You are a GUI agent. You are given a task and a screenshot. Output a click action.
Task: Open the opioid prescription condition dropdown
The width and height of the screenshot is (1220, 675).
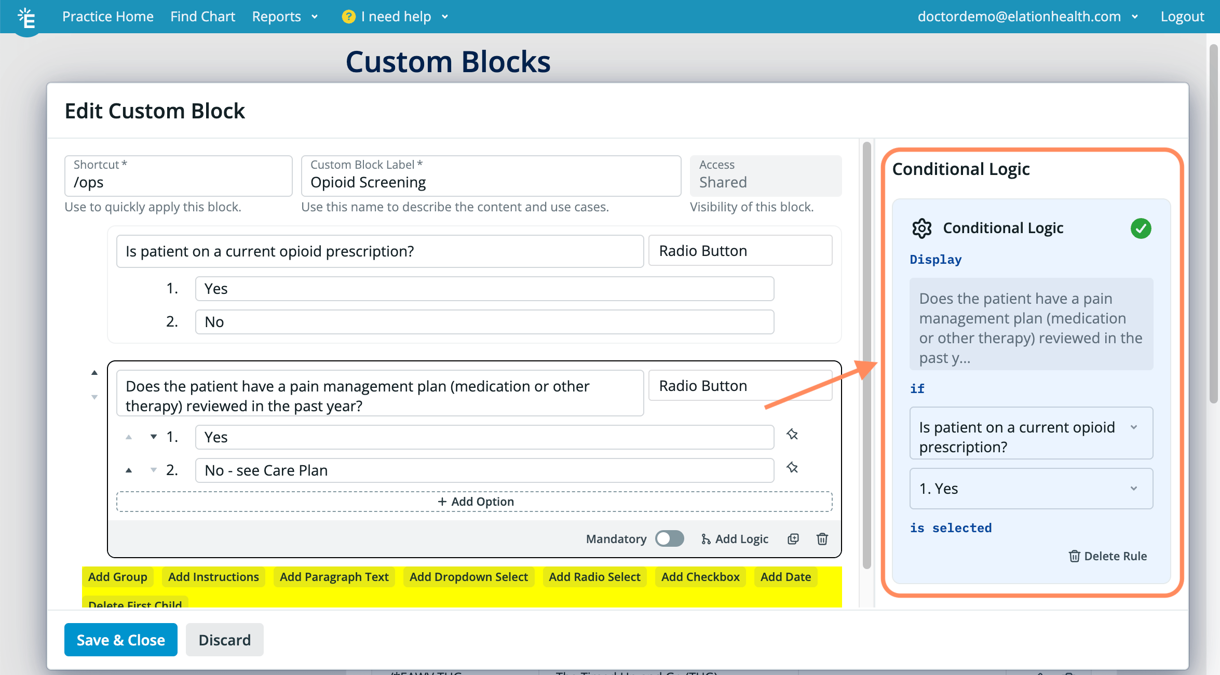[1031, 433]
